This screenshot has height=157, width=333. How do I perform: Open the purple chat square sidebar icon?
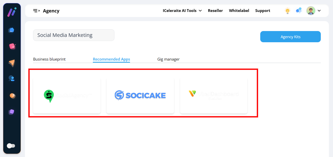pyautogui.click(x=11, y=112)
